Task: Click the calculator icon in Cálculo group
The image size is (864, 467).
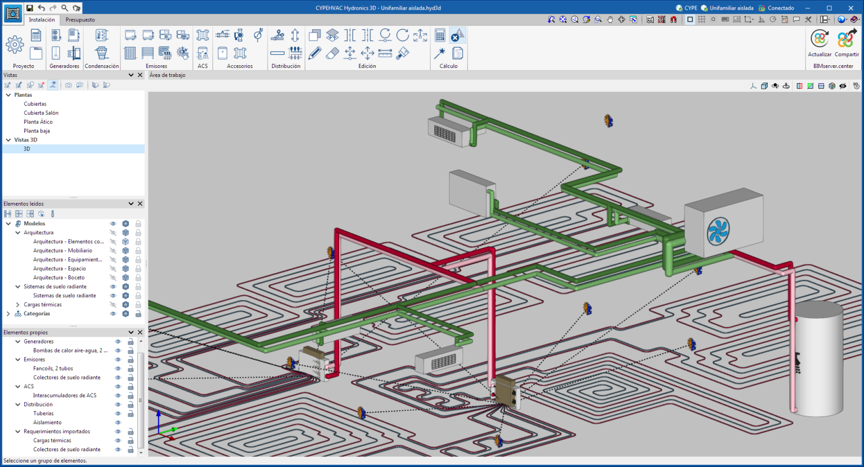Action: click(x=440, y=35)
